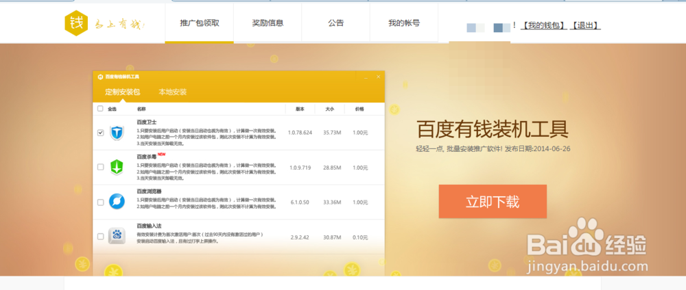Screen dimensions: 686x290
Task: Click the 百度有钱装机工具 large heading
Action: click(x=492, y=129)
